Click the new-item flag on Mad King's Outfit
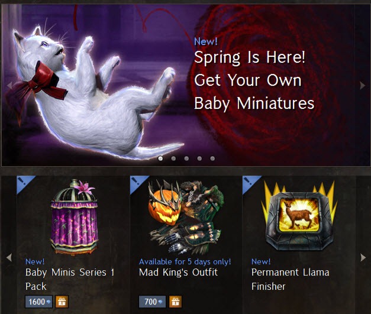371x314 pixels. tap(138, 184)
